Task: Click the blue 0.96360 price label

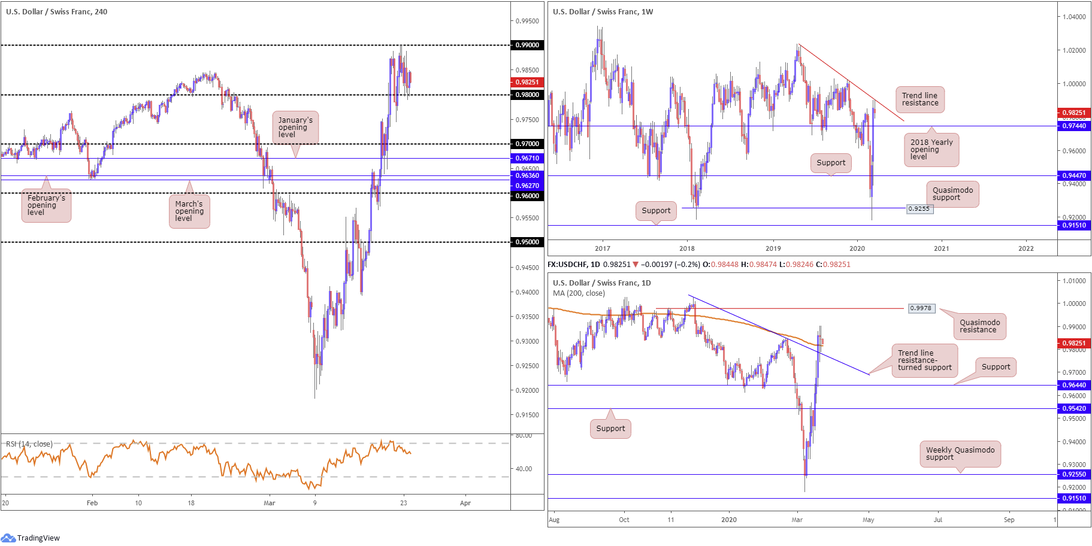Action: (x=527, y=175)
